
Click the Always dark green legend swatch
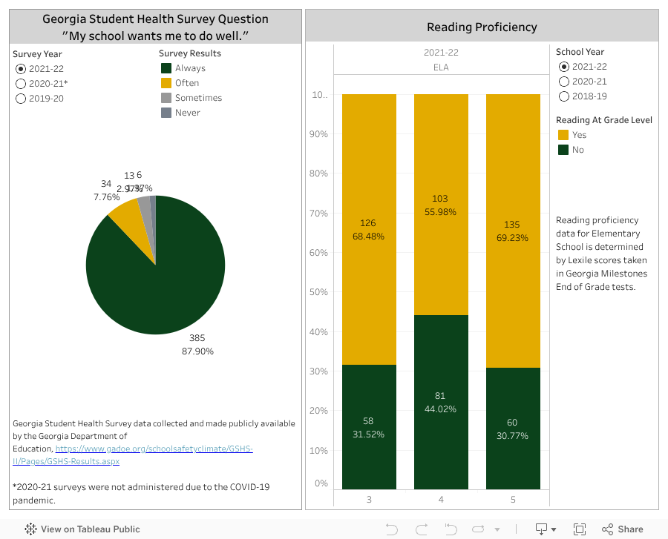pos(166,68)
